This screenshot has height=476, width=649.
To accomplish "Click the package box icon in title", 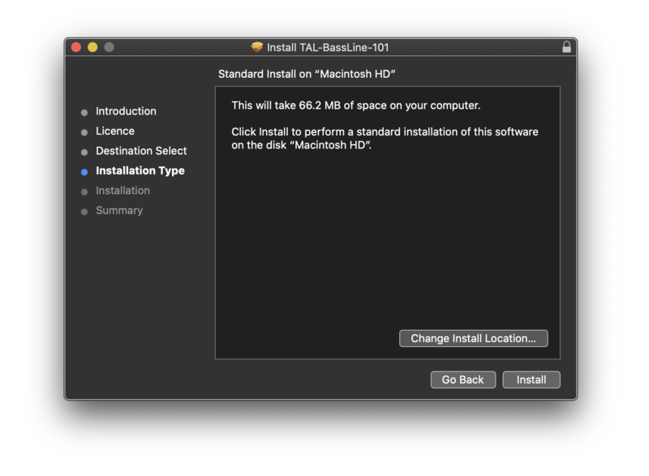I will pyautogui.click(x=257, y=47).
